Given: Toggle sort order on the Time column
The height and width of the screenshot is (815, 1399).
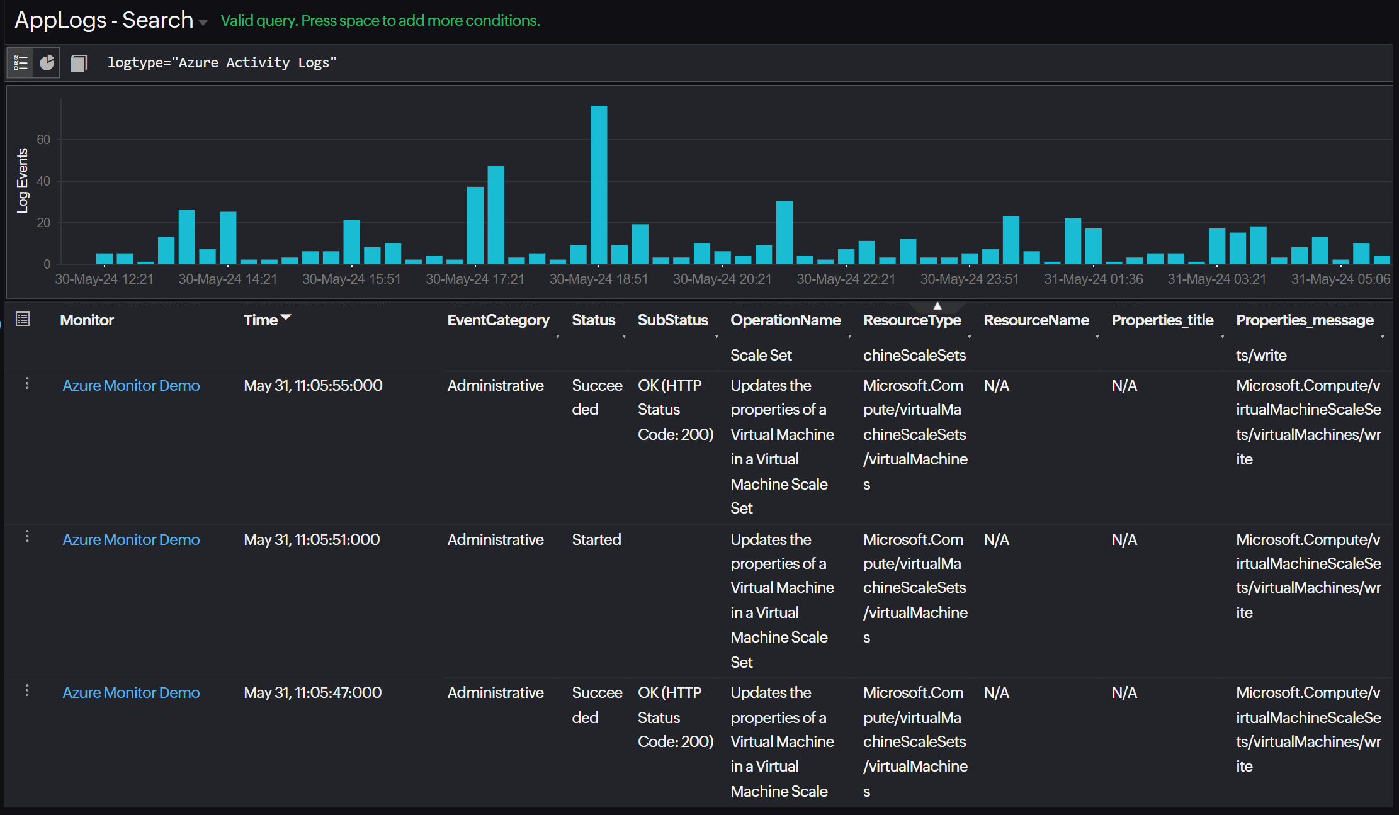Looking at the screenshot, I should click(x=286, y=318).
